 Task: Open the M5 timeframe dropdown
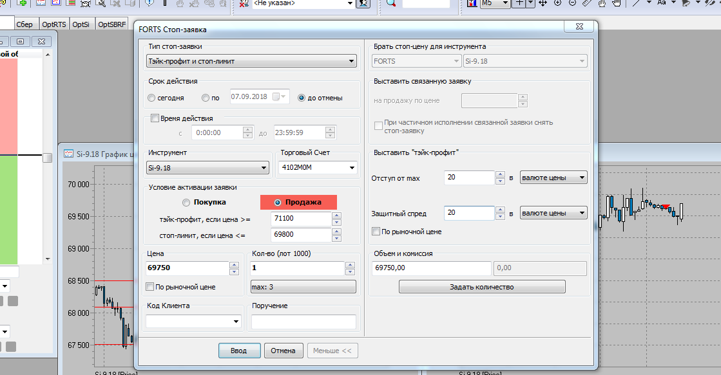[505, 3]
